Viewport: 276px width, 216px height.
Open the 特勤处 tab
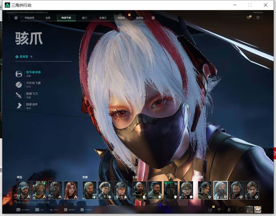pyautogui.click(x=121, y=18)
